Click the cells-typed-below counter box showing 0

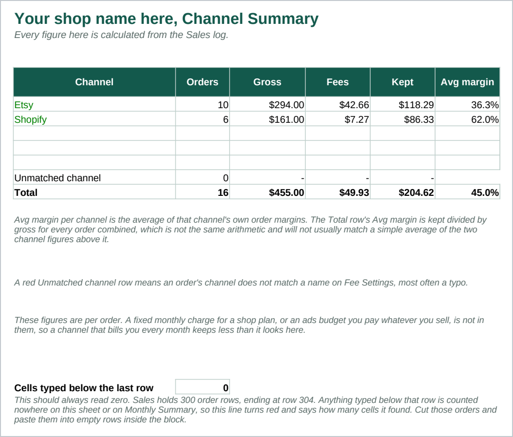203,387
